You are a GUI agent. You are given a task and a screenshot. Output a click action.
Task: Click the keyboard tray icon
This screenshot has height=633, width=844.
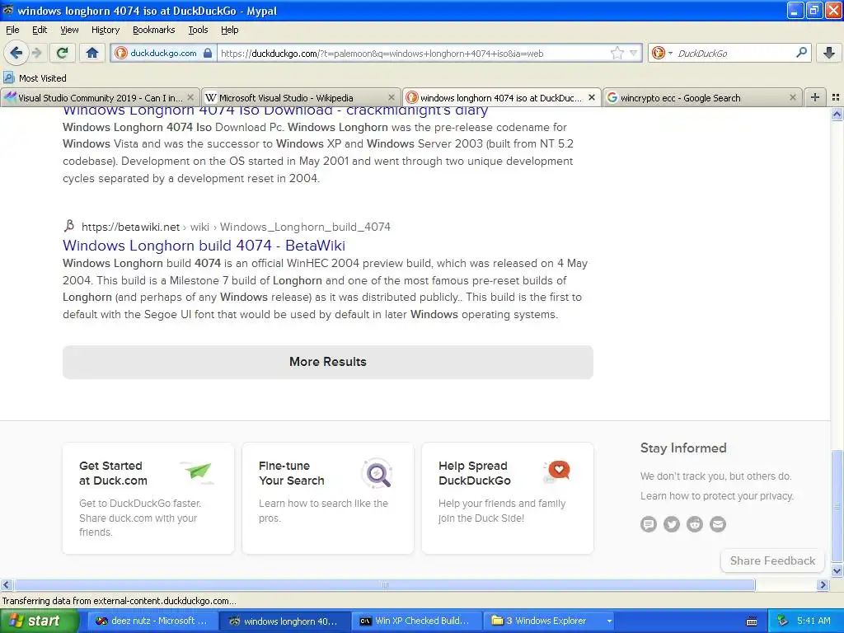[x=752, y=621]
